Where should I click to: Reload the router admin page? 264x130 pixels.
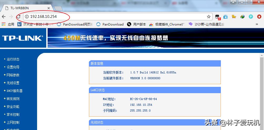(19, 17)
